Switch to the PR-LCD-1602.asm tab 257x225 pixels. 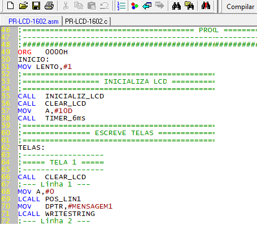33,21
